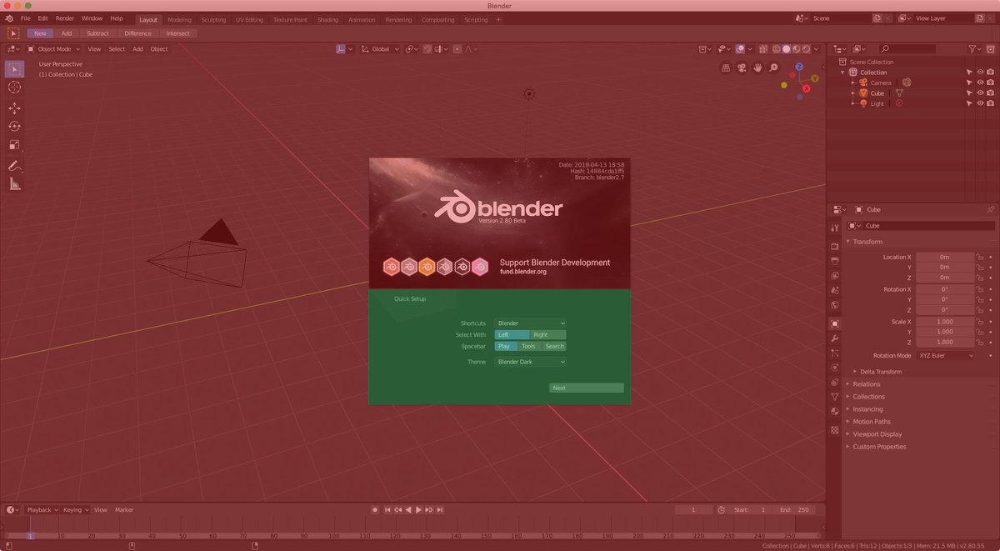1000x551 pixels.
Task: Open the Object Constraints properties tab
Action: (835, 383)
